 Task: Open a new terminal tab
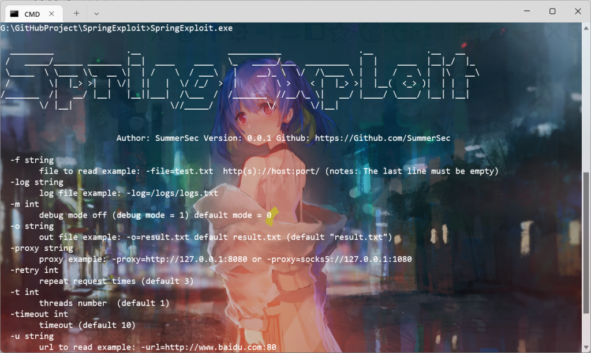click(77, 14)
